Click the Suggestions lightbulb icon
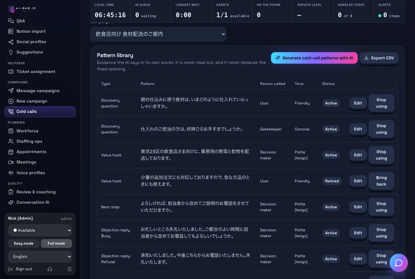 pyautogui.click(x=11, y=52)
